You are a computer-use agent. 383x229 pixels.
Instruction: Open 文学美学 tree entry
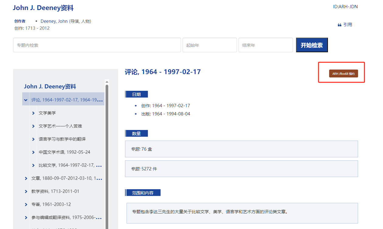47,113
